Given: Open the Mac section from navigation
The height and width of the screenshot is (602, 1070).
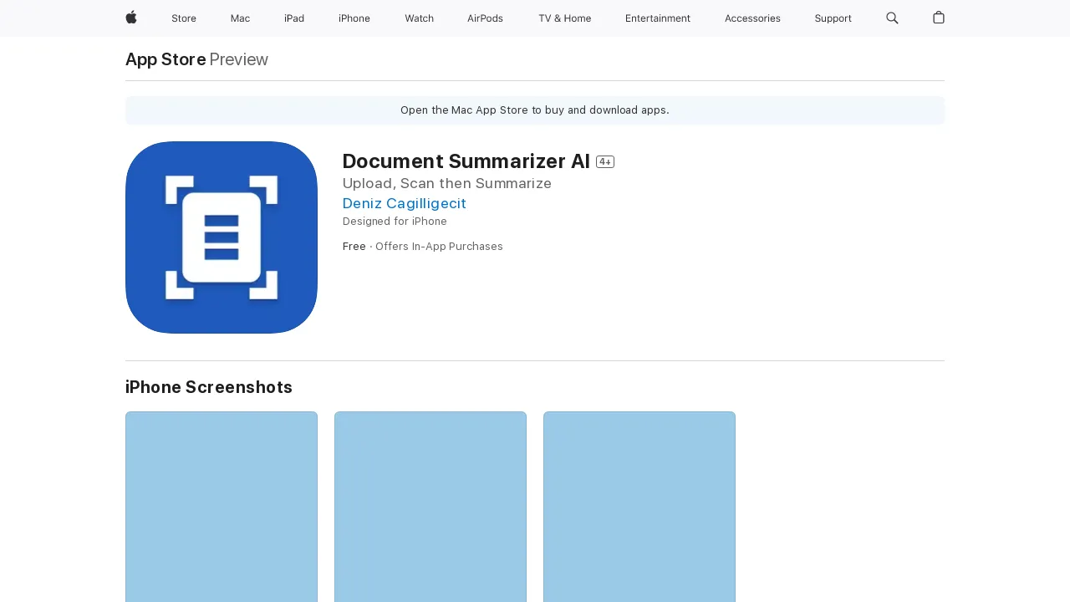Looking at the screenshot, I should point(240,18).
